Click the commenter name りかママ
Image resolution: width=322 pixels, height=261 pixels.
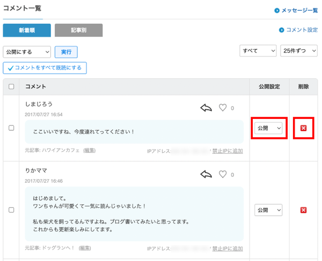click(36, 170)
